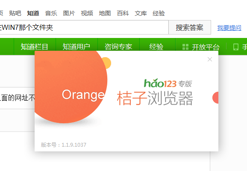Open the 视频 navigation link
247x171 pixels.
87,13
